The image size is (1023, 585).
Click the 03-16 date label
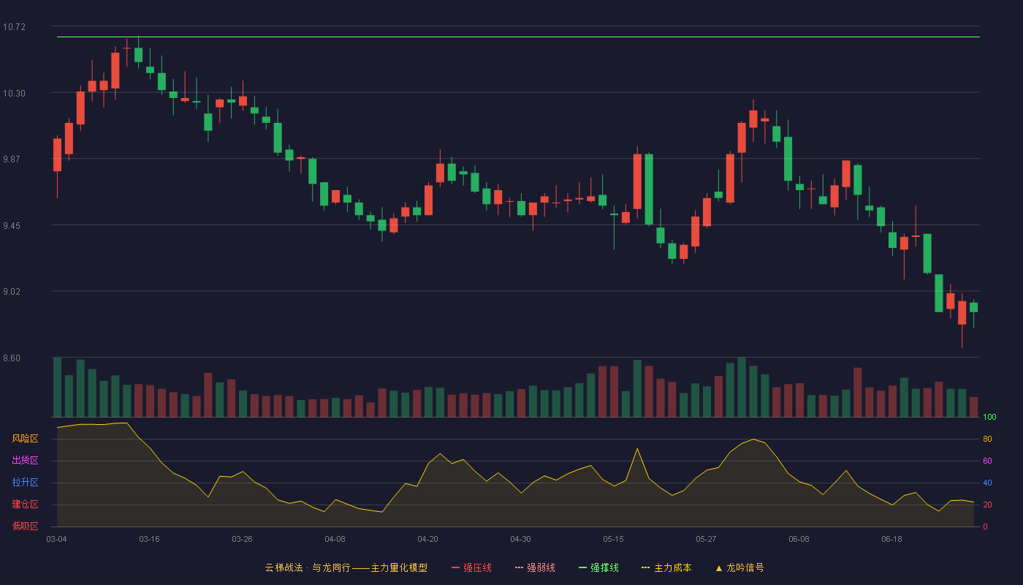click(149, 539)
